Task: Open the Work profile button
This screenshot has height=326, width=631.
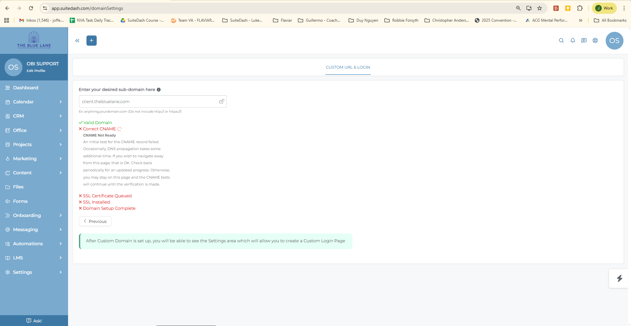Action: click(604, 8)
